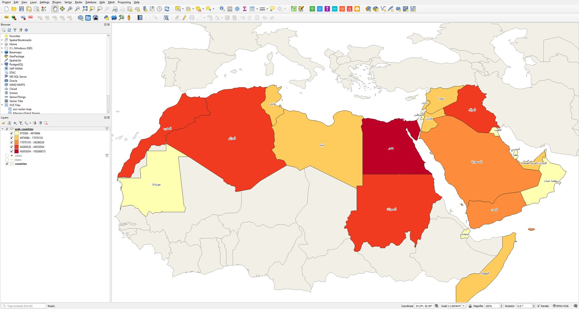
Task: Open the Scale dropdown arrow
Action: (x=464, y=306)
